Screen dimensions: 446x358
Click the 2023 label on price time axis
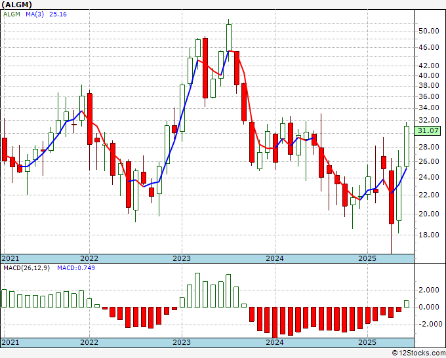coord(182,258)
